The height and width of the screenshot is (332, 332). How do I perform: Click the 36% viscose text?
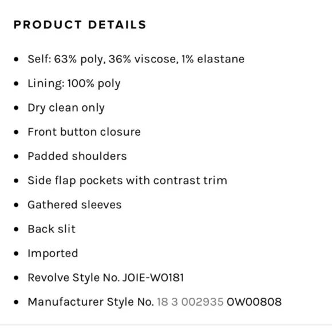[143, 59]
